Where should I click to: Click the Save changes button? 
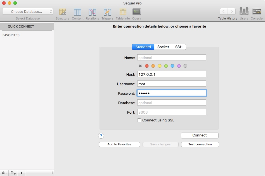pos(160,145)
